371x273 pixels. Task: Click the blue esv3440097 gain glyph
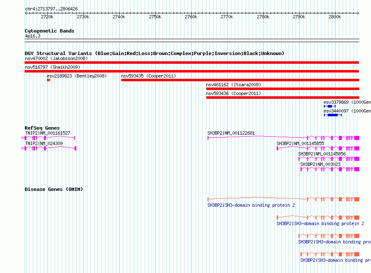click(333, 115)
